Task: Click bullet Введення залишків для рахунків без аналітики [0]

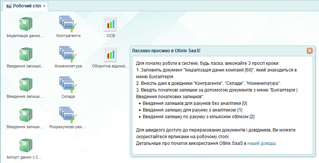Action: pyautogui.click(x=195, y=103)
